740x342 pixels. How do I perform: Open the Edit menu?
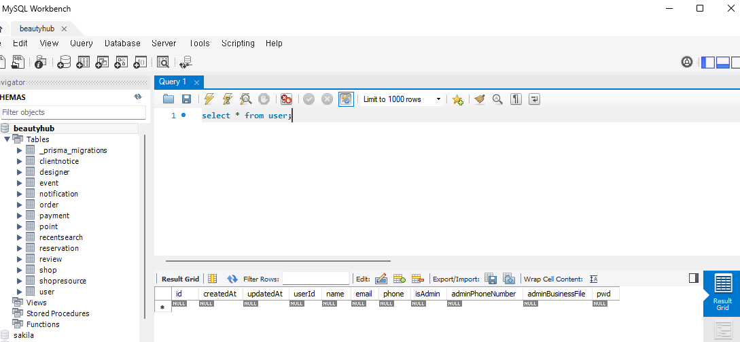20,43
